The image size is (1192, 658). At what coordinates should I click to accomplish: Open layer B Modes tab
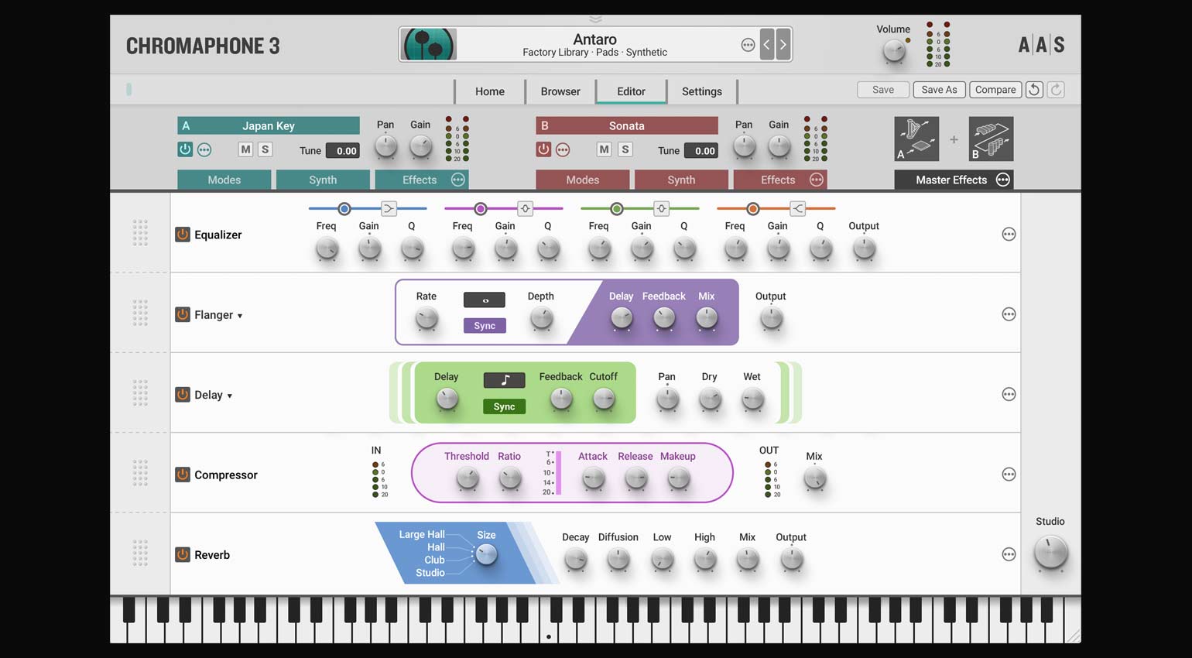pyautogui.click(x=583, y=180)
